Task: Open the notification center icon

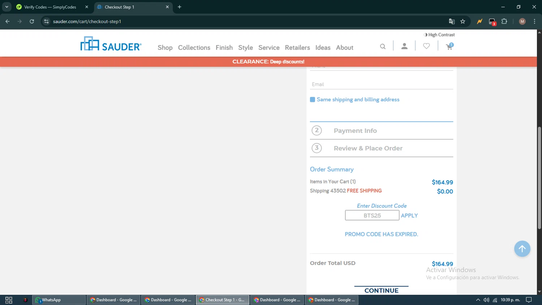Action: click(529, 300)
